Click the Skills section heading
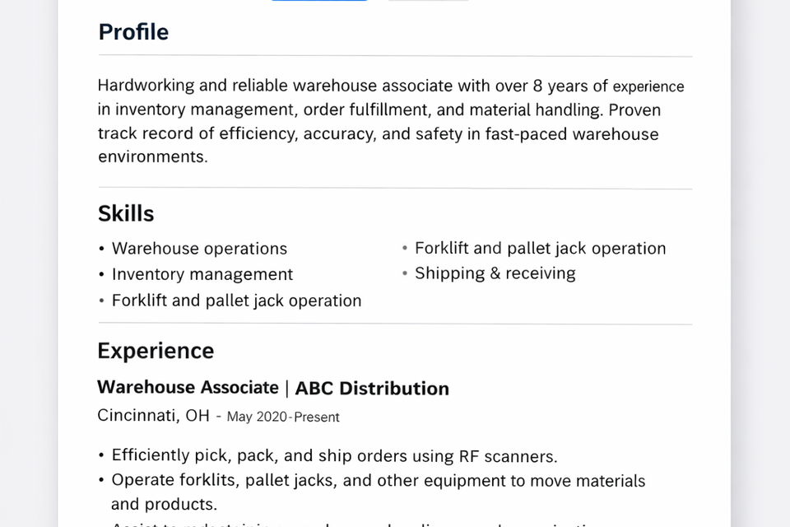 [x=126, y=213]
